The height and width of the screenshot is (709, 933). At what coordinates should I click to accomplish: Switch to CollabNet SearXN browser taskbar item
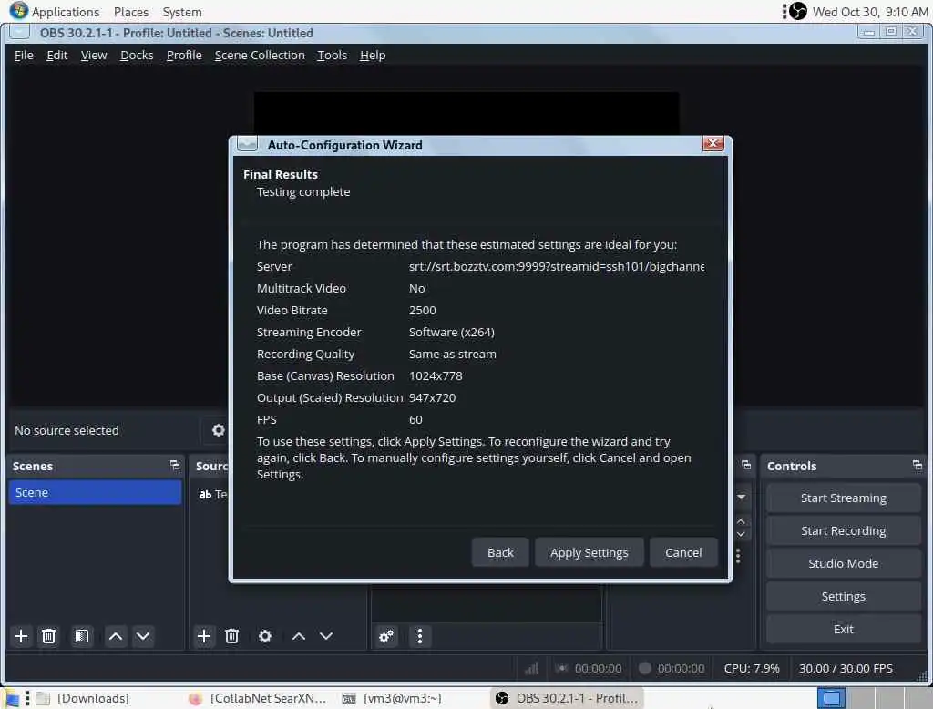(x=257, y=698)
